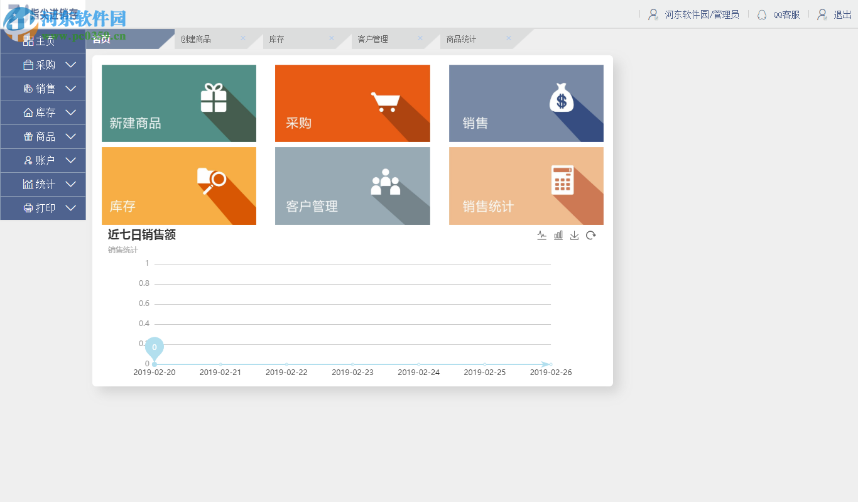Switch chart to line view icon
858x502 pixels.
(542, 236)
